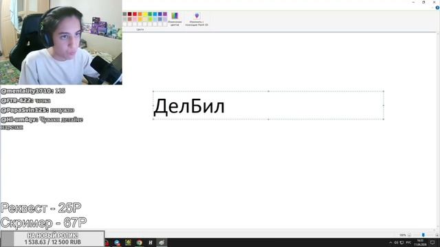Open the notification center icon
Screen dimensions: 440x247
pos(432,242)
